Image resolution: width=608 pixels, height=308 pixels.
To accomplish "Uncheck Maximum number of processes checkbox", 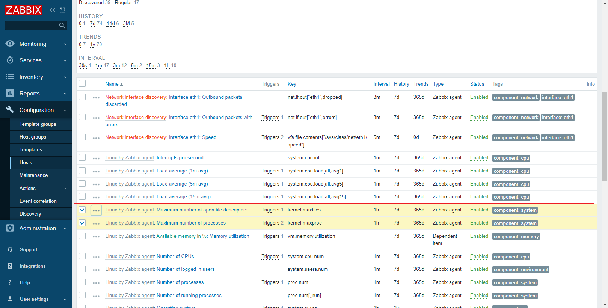I will (x=82, y=223).
